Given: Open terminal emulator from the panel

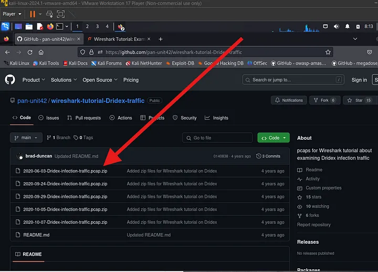Looking at the screenshot, I should point(59,26).
